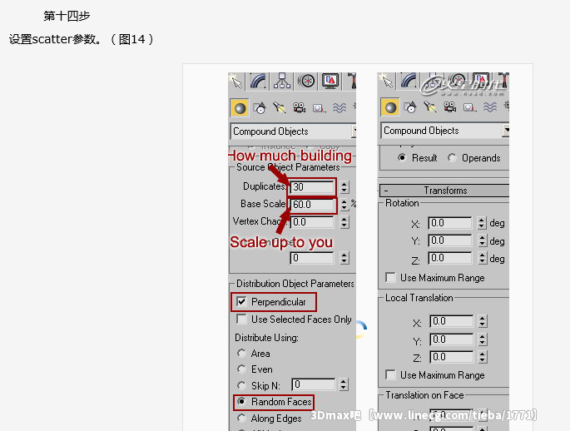This screenshot has width=570, height=431.
Task: Select Shapes category icon in right panel
Action: [x=410, y=107]
